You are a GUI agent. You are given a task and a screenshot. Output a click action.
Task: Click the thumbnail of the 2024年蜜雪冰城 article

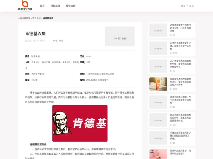[x=158, y=66]
